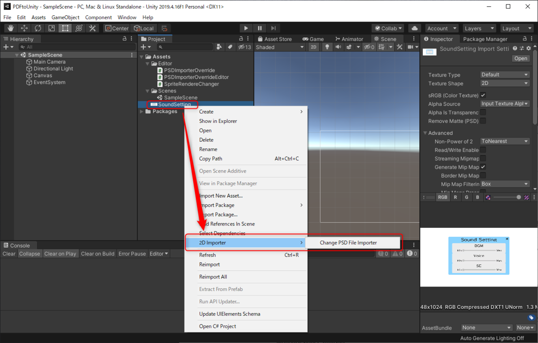Screen dimensions: 538x343
Task: Click the Step frame button
Action: (274, 28)
